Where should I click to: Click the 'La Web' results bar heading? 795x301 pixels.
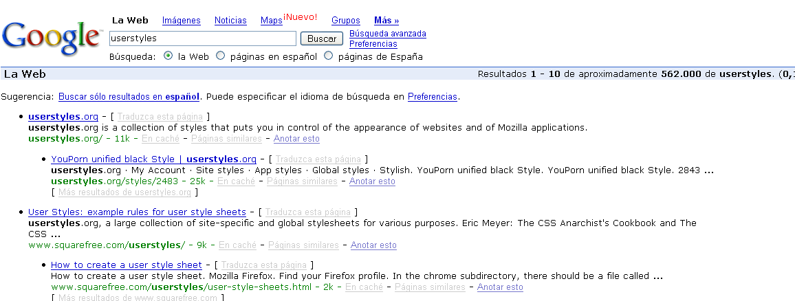(25, 74)
